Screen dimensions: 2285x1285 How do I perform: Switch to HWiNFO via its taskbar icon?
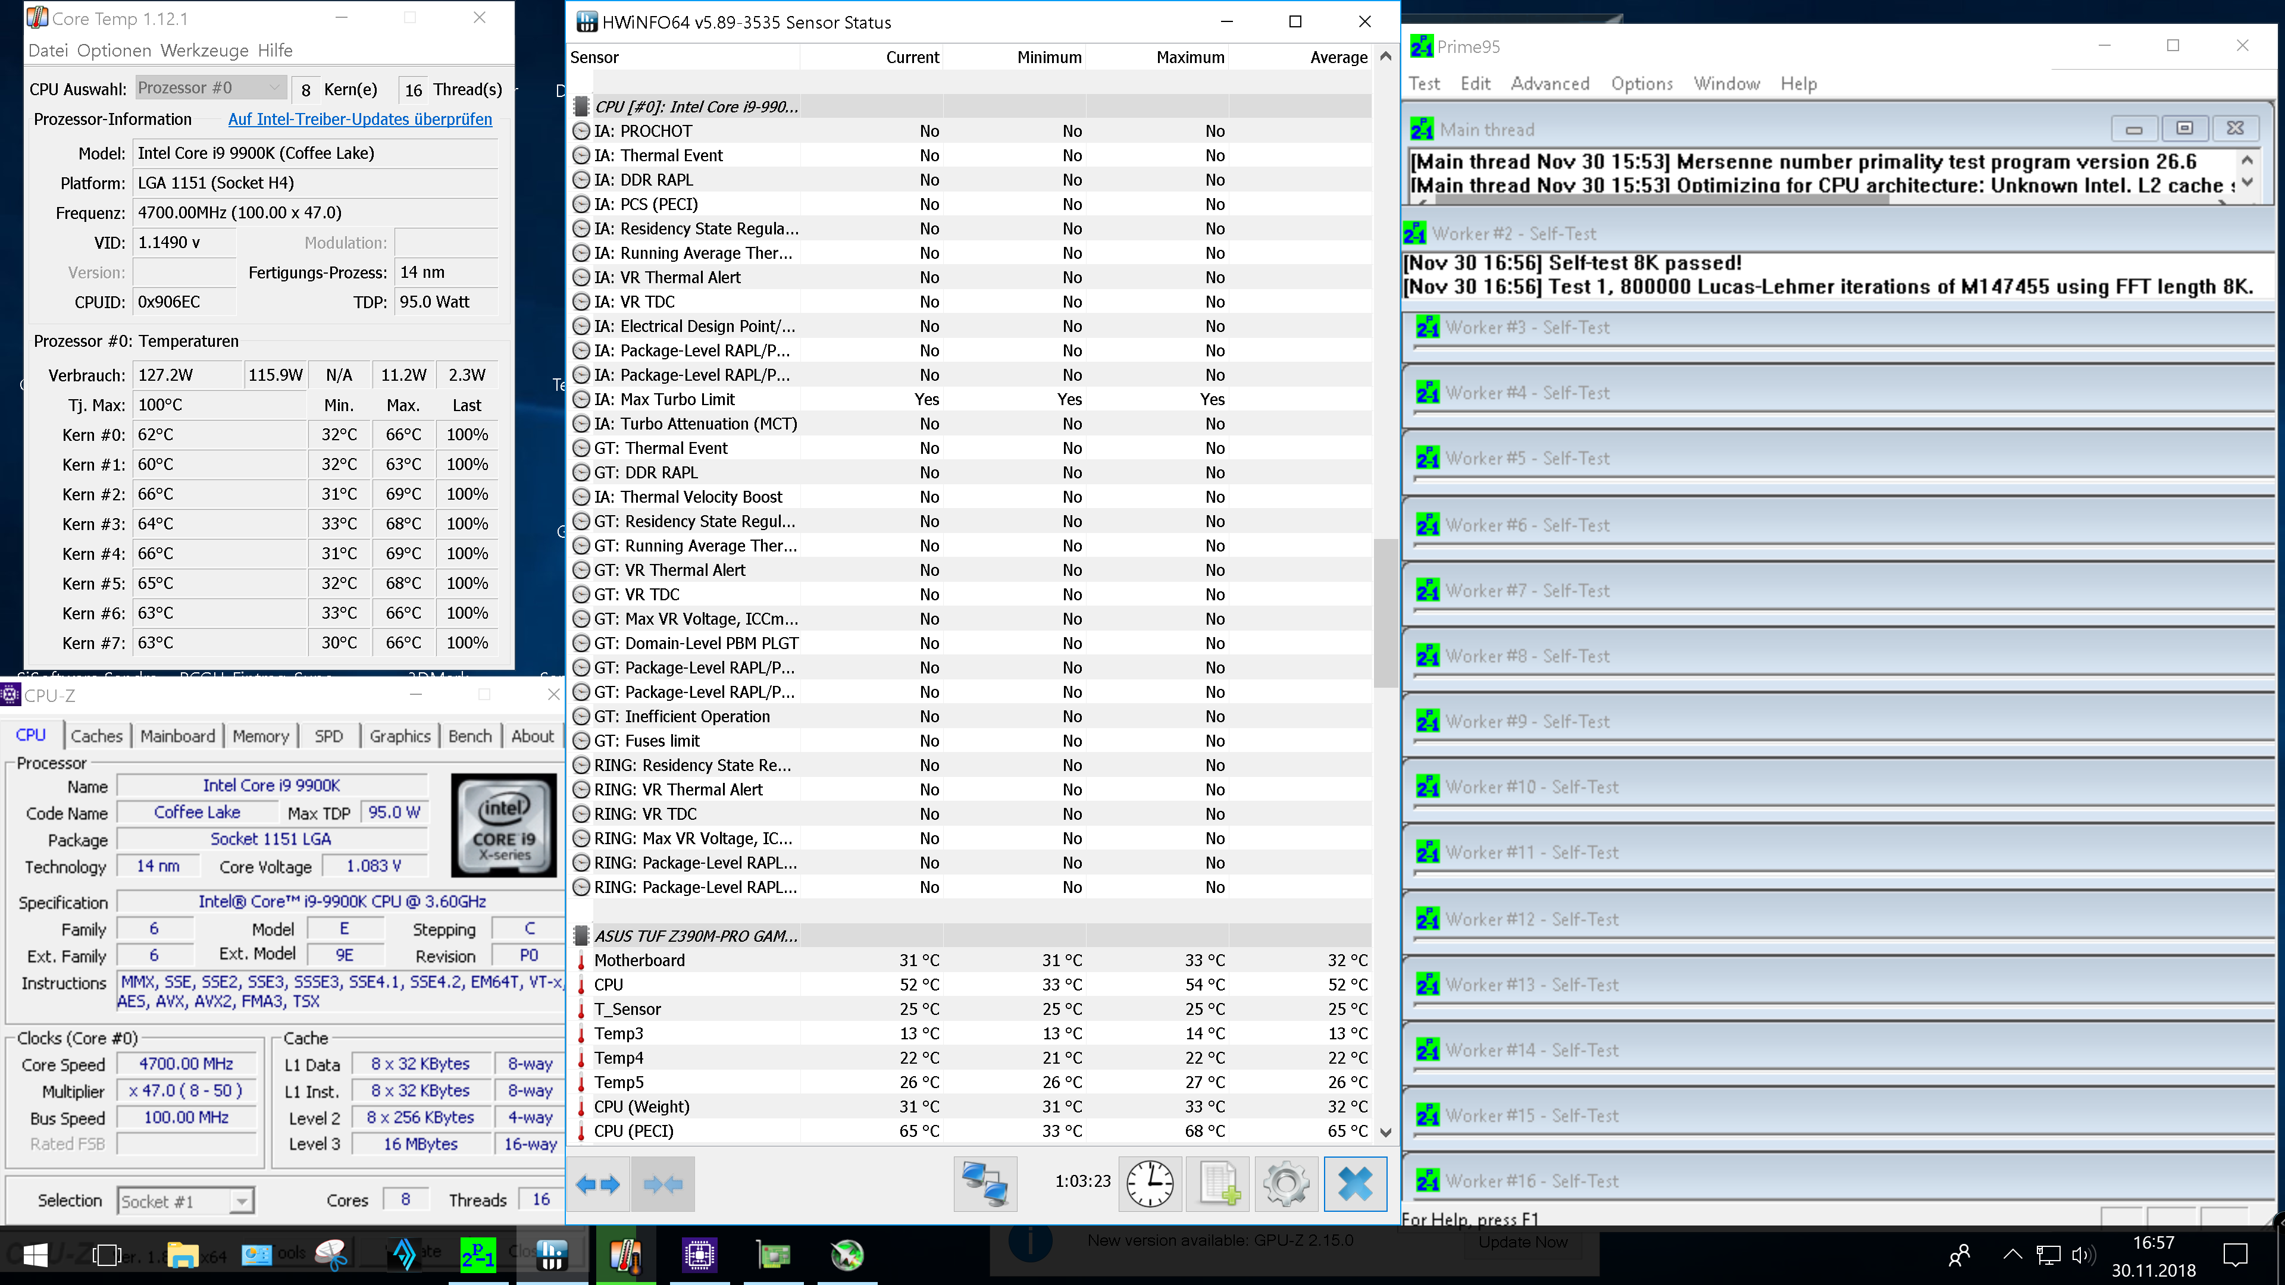click(x=551, y=1255)
